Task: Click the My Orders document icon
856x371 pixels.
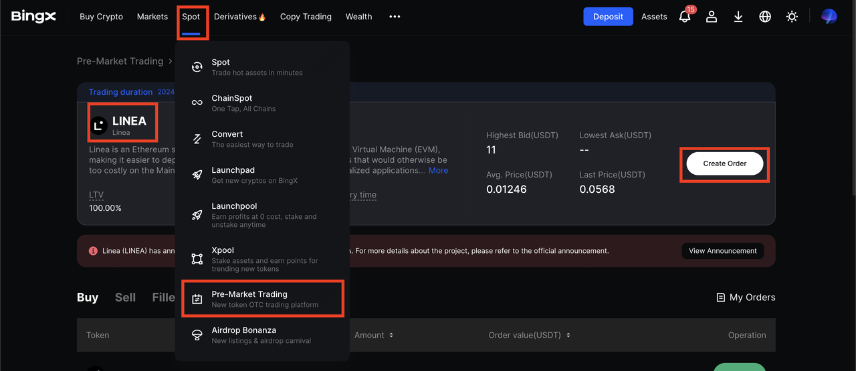Action: tap(720, 298)
